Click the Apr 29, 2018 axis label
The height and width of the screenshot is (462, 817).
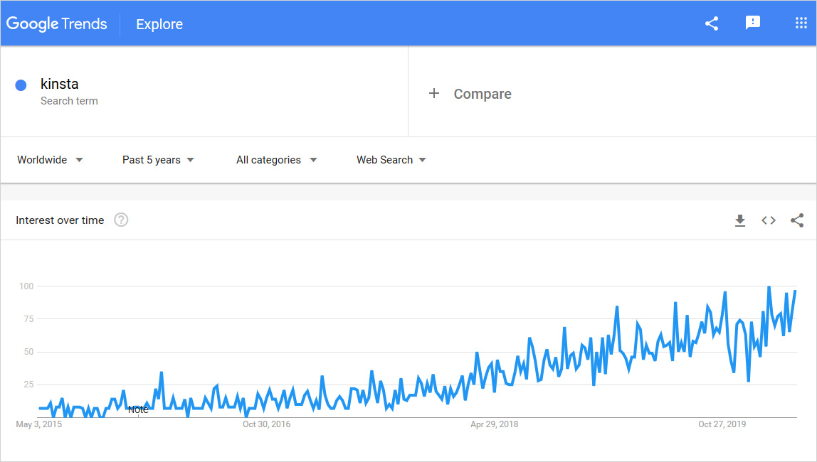[494, 424]
